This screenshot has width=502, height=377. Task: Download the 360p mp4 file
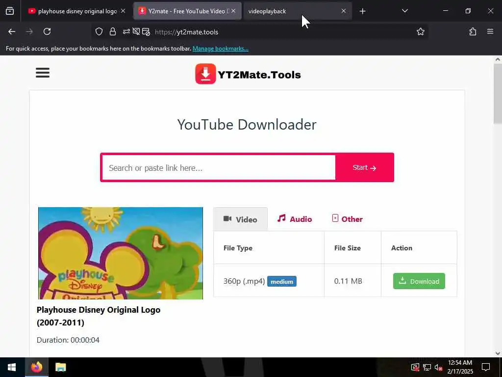pos(419,281)
